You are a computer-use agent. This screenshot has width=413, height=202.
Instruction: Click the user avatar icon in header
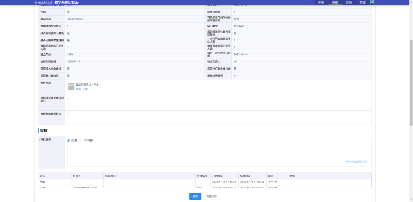tap(372, 2)
